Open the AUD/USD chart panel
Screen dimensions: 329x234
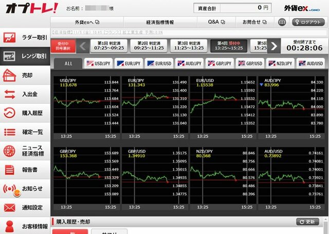[291, 179]
